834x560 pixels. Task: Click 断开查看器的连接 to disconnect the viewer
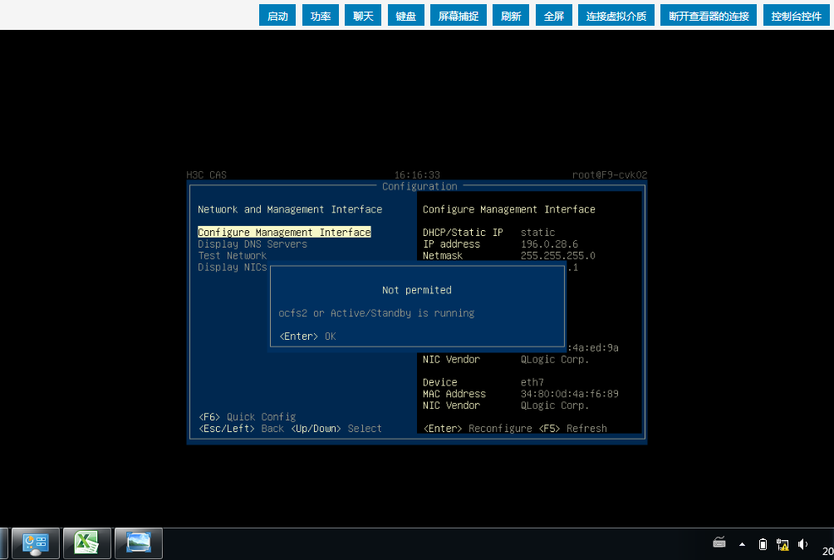click(x=709, y=16)
